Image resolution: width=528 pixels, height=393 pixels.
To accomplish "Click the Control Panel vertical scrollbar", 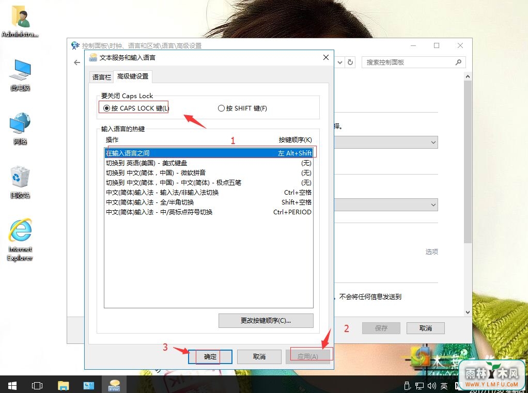I will (468, 162).
